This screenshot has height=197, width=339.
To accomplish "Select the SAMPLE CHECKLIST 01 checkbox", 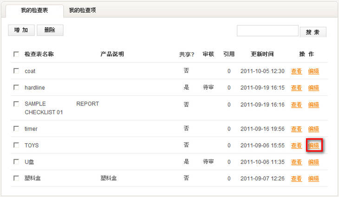I will click(16, 104).
